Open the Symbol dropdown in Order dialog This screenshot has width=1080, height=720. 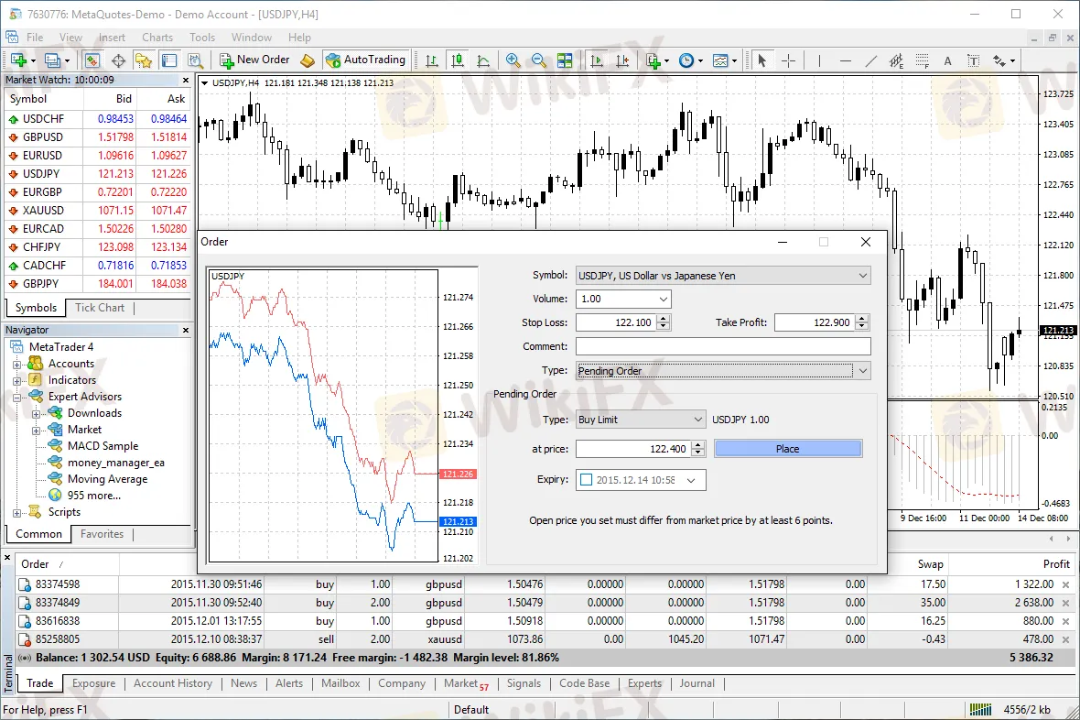click(x=863, y=276)
